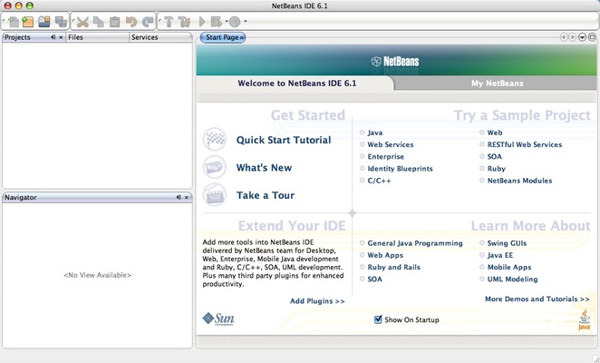Click the Sun Microsystems logo

(218, 319)
